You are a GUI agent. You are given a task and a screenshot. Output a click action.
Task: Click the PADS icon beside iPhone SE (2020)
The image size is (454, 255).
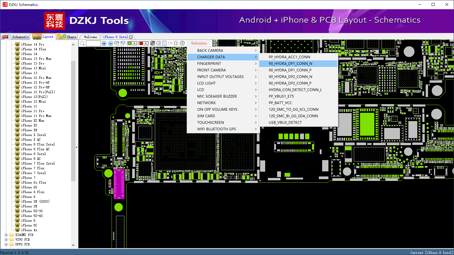pyautogui.click(x=17, y=201)
